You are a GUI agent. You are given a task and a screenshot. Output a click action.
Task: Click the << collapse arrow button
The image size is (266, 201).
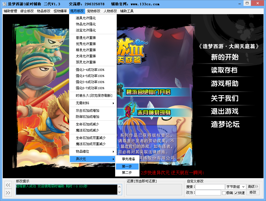pos(8,185)
